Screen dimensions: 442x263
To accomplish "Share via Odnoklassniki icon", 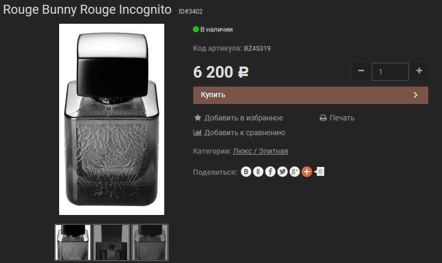I will 258,172.
